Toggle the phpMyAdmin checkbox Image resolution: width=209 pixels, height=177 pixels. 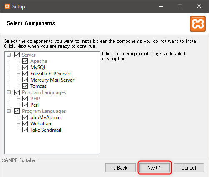(x=25, y=117)
